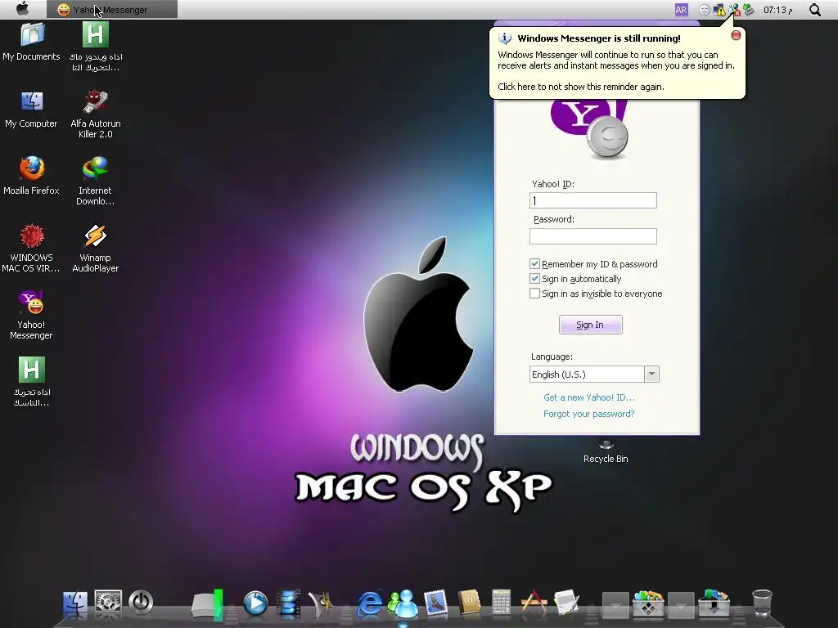The image size is (838, 628).
Task: Open the Spotlight magnifier search icon
Action: (815, 10)
